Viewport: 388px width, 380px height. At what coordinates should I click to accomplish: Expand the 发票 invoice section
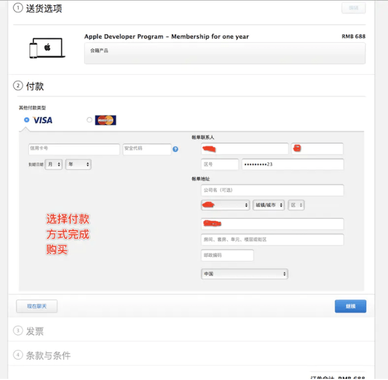click(35, 331)
